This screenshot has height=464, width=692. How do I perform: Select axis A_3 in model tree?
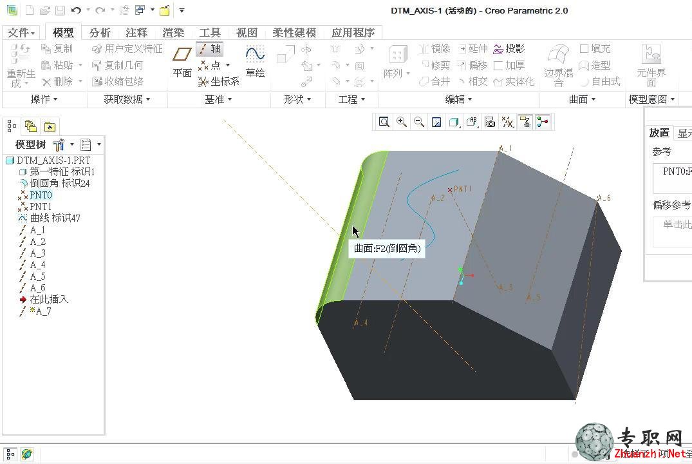point(33,253)
